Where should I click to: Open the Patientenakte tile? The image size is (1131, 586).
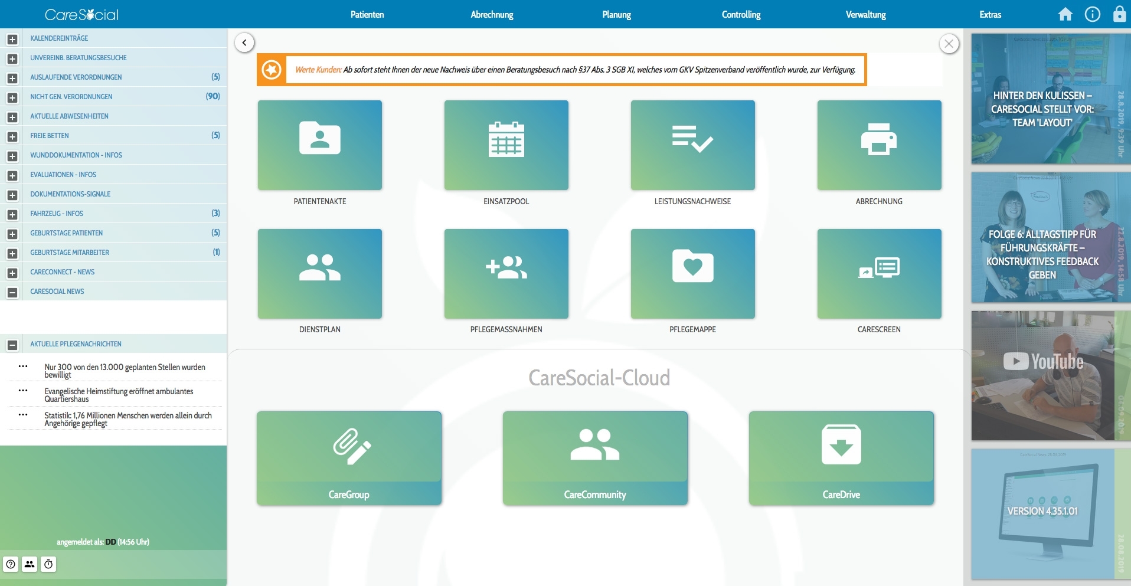point(320,145)
